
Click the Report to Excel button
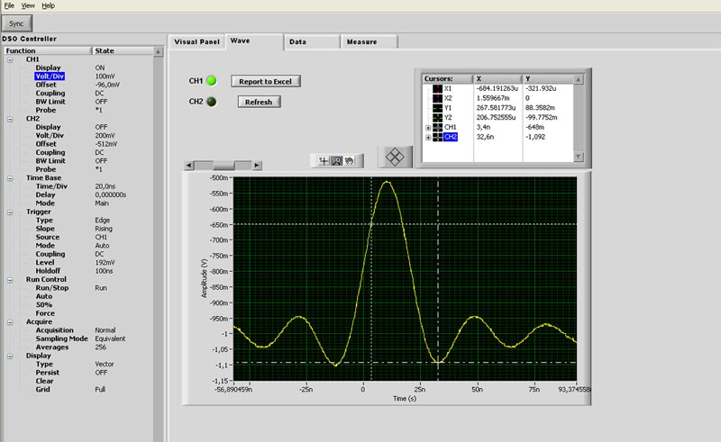(265, 81)
